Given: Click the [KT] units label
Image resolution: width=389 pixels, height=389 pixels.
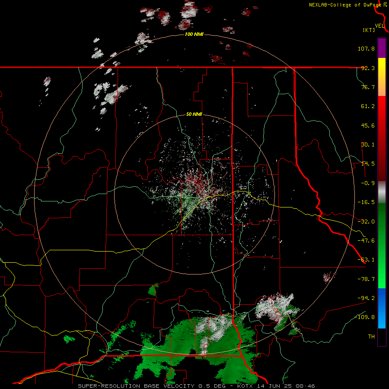Looking at the screenshot, I should click(x=369, y=30).
